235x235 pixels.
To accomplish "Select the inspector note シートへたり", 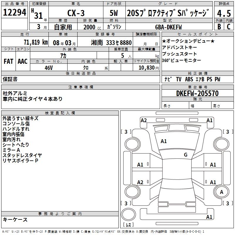I will coord(16,145).
